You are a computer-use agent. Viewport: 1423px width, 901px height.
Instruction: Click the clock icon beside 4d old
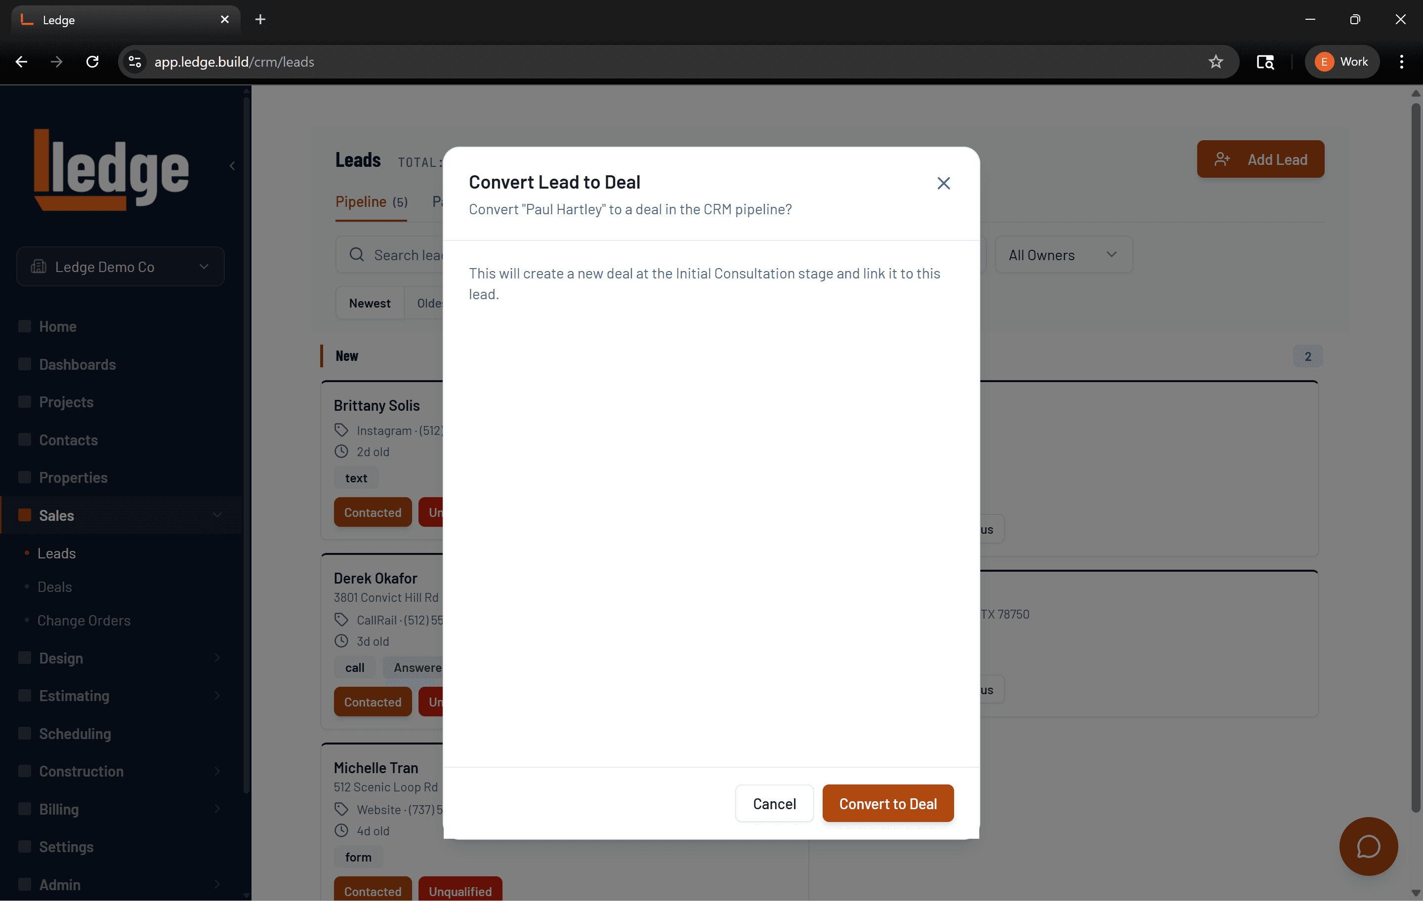click(x=341, y=830)
